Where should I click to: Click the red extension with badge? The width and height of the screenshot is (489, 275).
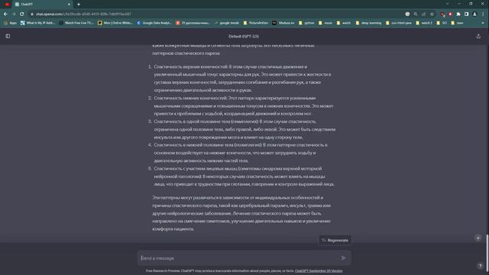(442, 14)
